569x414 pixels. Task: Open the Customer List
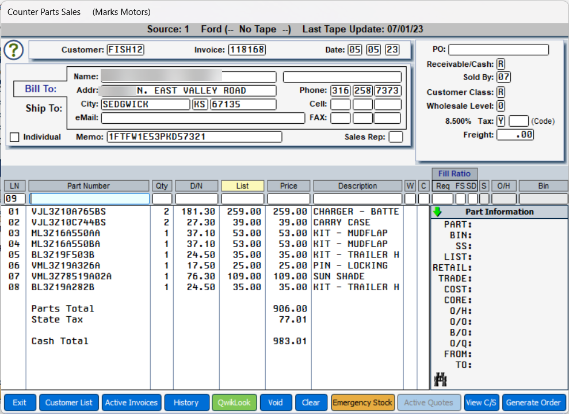69,402
